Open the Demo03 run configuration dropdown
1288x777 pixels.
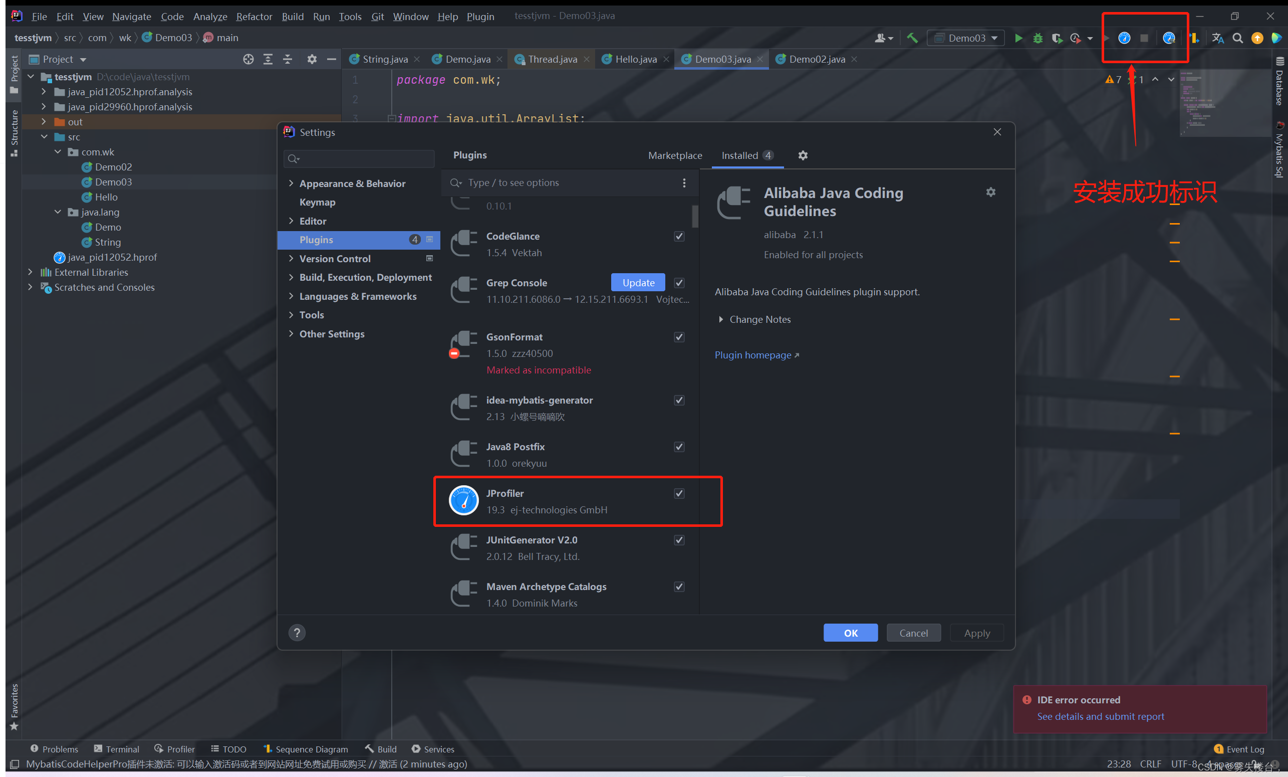point(965,38)
